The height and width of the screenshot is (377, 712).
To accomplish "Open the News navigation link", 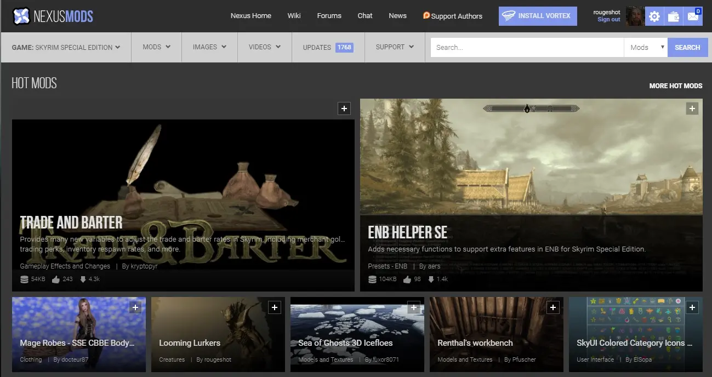I will click(x=398, y=16).
